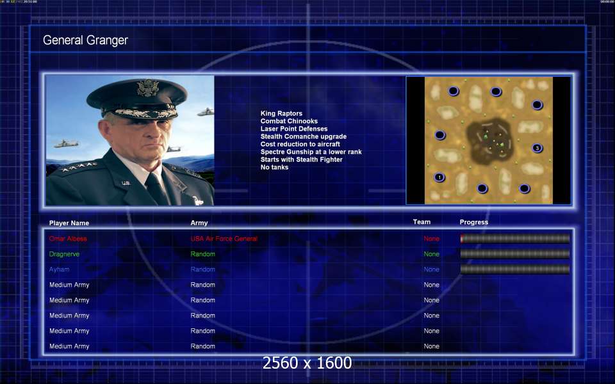Click Ayham player name
The height and width of the screenshot is (384, 615).
point(59,269)
